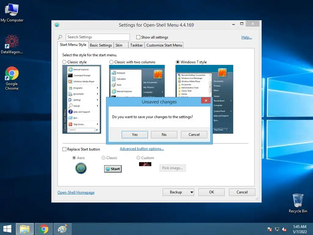Select the Custom button radio option
This screenshot has width=313, height=235.
coord(138,158)
